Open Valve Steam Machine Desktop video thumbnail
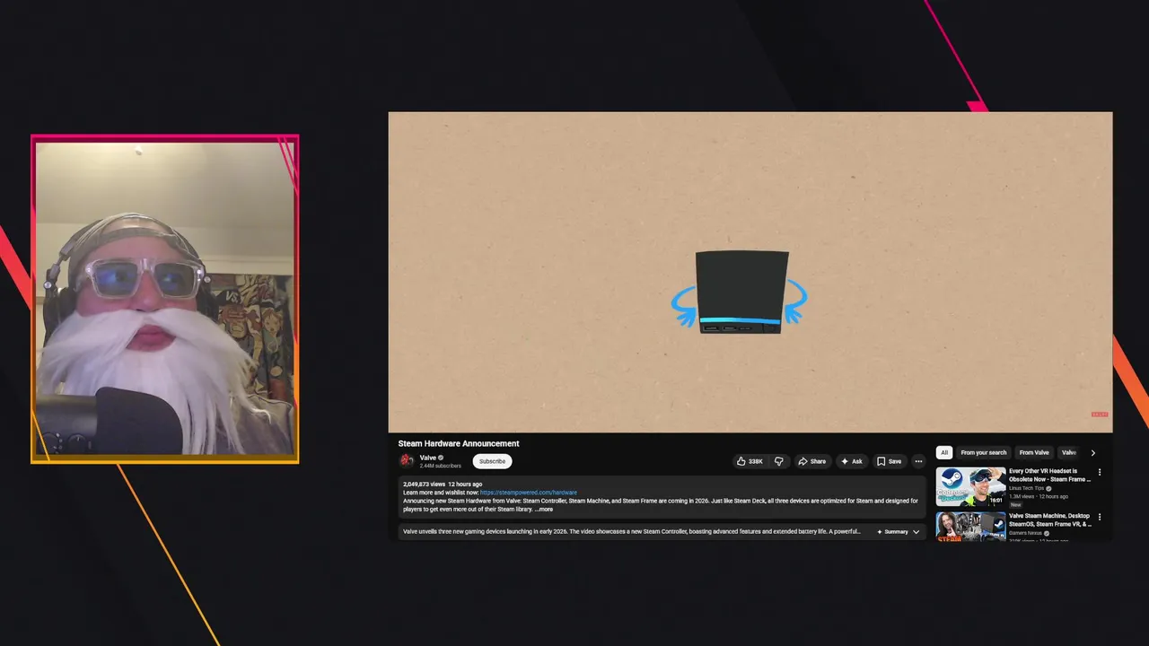Image resolution: width=1149 pixels, height=646 pixels. [970, 527]
